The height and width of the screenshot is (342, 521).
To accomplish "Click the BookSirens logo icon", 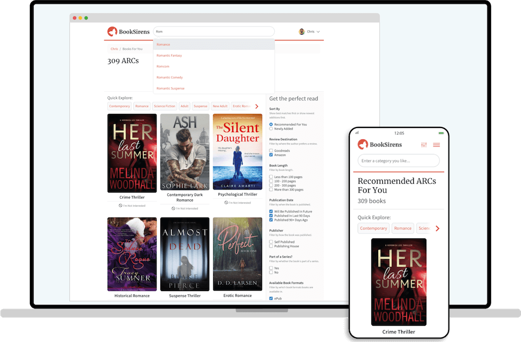I will pyautogui.click(x=111, y=31).
